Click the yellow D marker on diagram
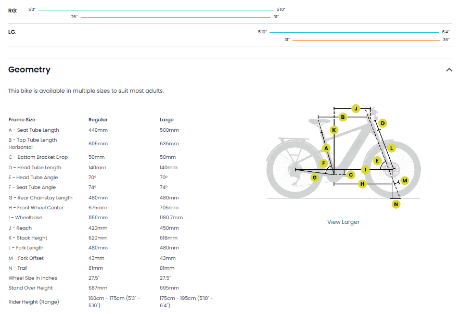Image resolution: width=460 pixels, height=314 pixels. pyautogui.click(x=382, y=123)
